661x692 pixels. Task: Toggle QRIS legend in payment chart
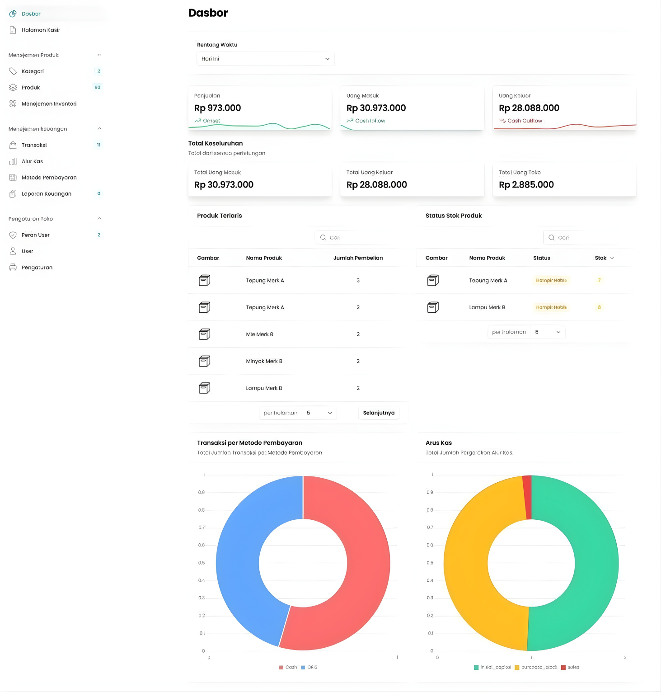pos(309,667)
